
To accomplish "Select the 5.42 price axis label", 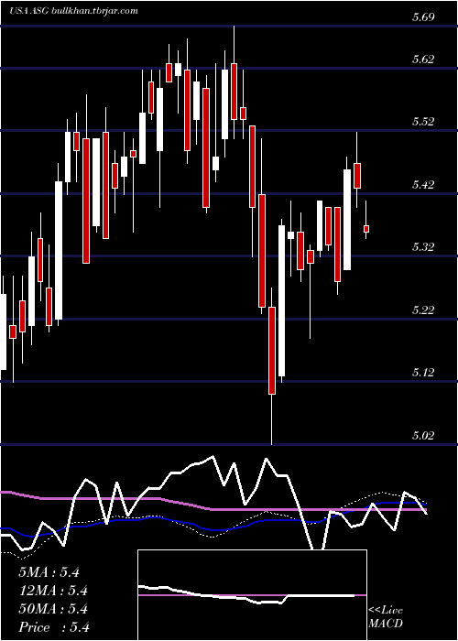I will 423,184.
